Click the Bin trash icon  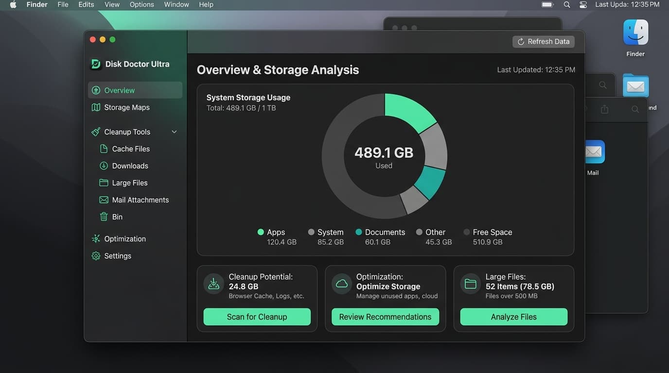(x=104, y=217)
